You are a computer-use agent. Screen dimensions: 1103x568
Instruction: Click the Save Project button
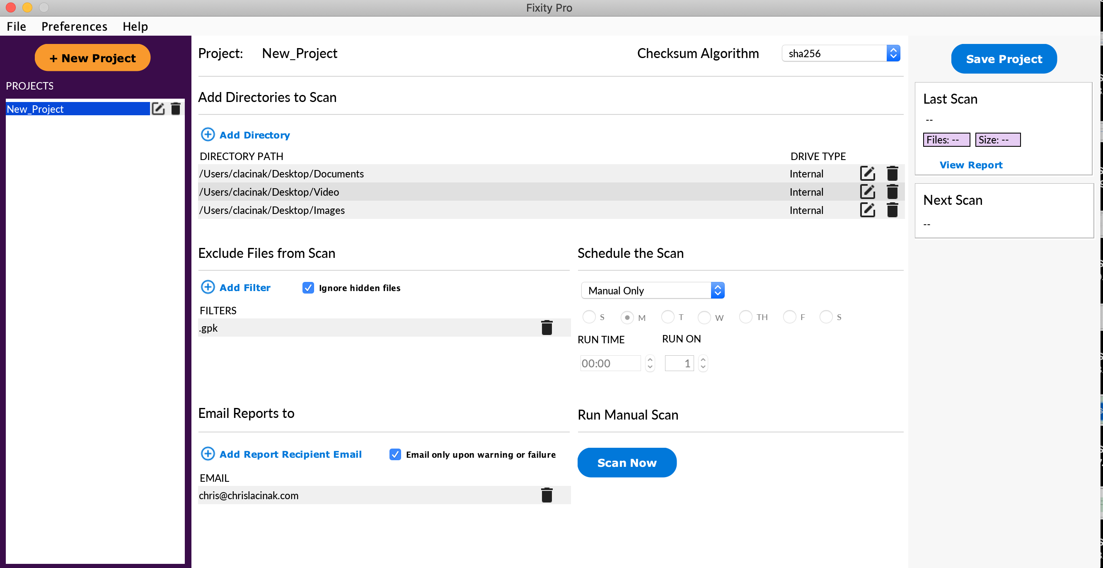[1004, 59]
